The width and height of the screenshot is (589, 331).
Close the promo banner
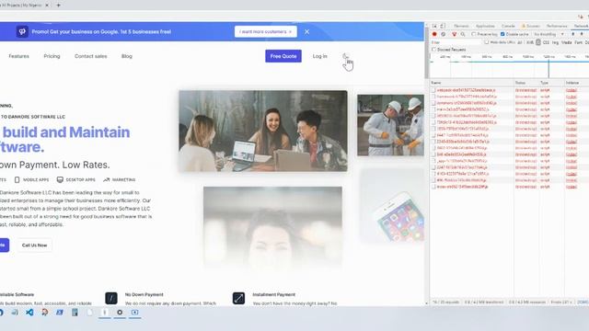point(306,32)
